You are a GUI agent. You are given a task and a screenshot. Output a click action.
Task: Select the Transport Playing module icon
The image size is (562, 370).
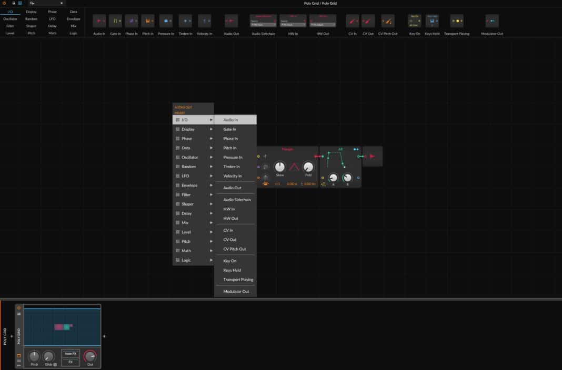pos(457,21)
